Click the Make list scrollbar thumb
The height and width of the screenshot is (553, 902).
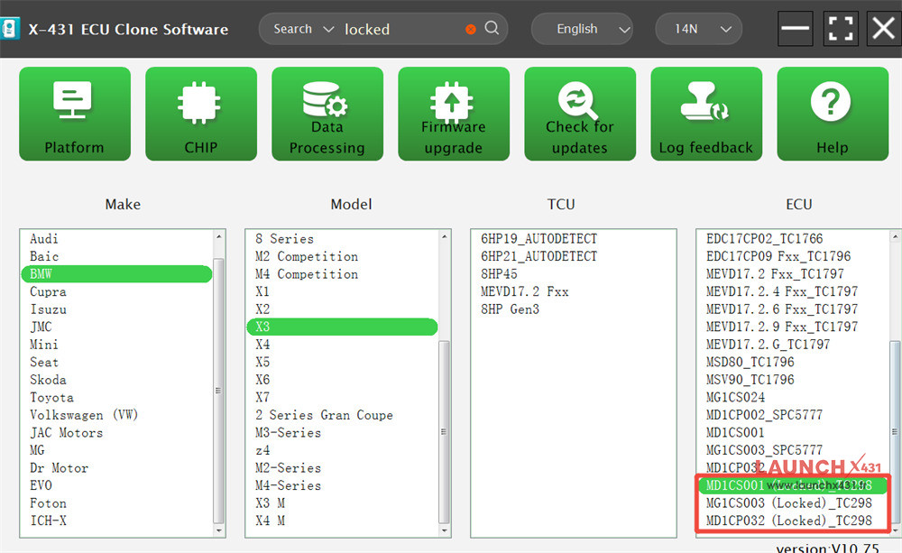[x=218, y=392]
